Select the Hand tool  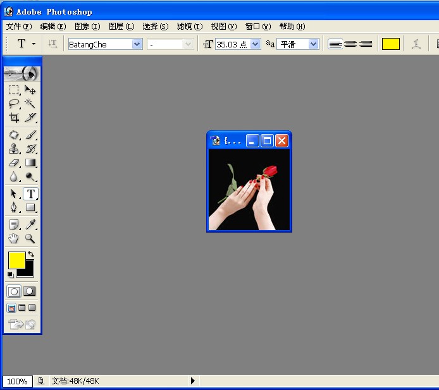pyautogui.click(x=14, y=238)
